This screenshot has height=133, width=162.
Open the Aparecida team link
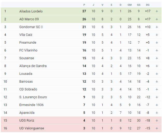click(27, 113)
